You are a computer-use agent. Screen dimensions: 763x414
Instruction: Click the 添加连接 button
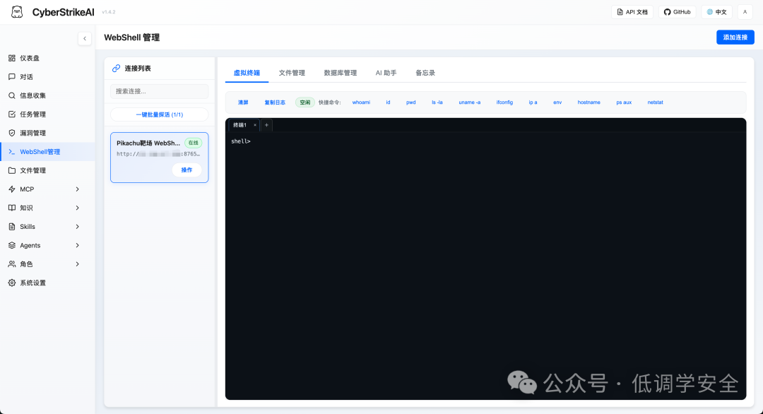tap(735, 37)
